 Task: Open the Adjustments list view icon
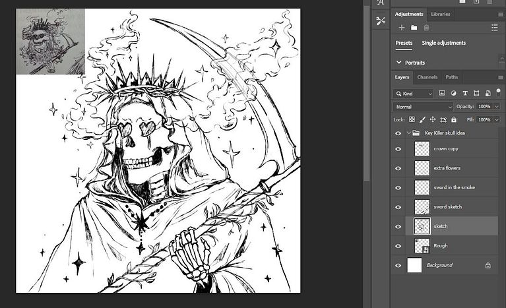click(x=494, y=28)
